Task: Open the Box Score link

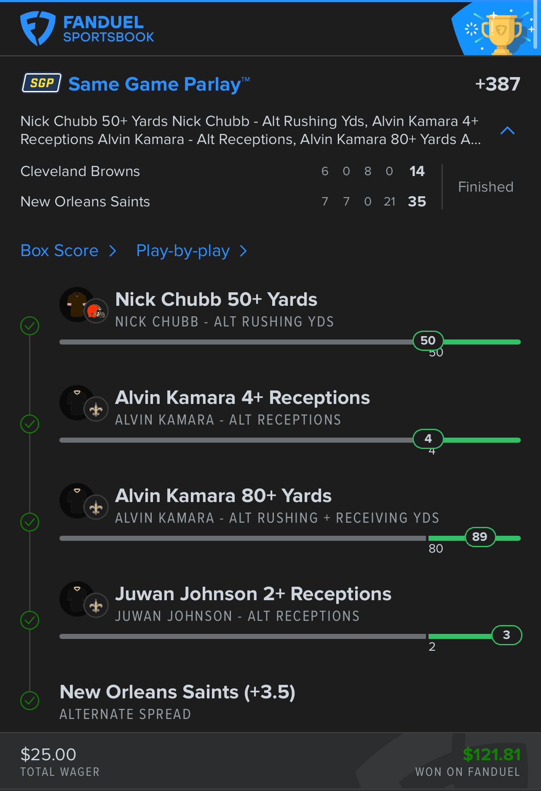Action: [x=60, y=251]
